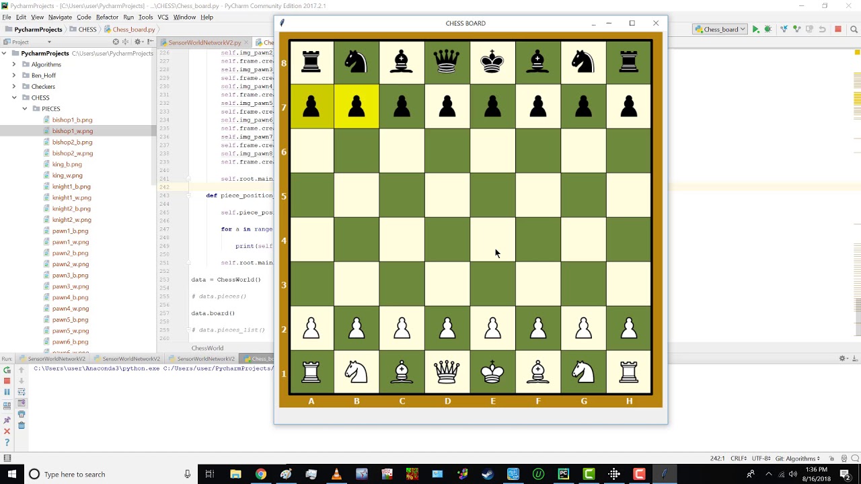Rerun the program in the Run panel
Viewport: 861px width, 484px height.
pos(7,370)
